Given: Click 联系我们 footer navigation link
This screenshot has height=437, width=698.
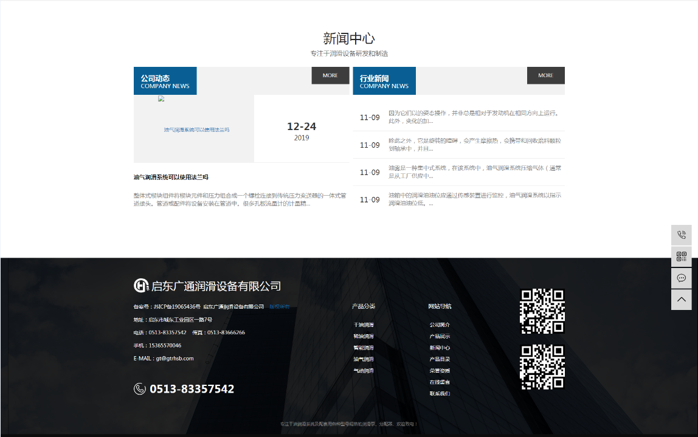Looking at the screenshot, I should [x=440, y=394].
